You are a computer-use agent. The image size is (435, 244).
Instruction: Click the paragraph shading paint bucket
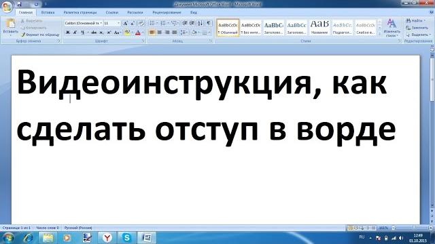pos(194,33)
